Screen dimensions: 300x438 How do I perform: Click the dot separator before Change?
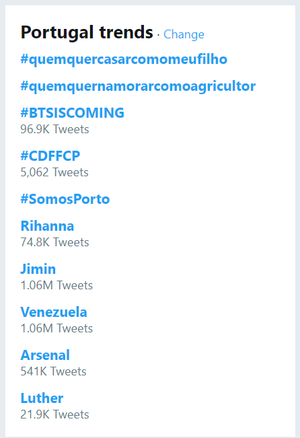[x=158, y=35]
